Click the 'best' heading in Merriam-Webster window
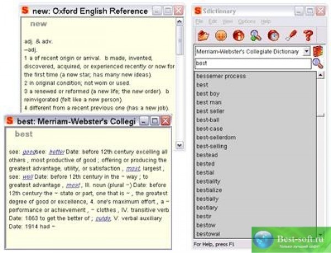Screen dimensions: 331x253 tap(24, 134)
